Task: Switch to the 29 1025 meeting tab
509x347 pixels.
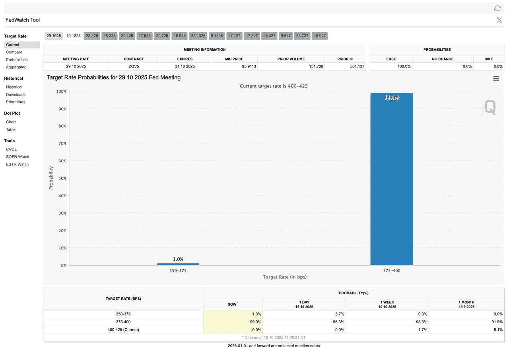Action: coord(54,36)
